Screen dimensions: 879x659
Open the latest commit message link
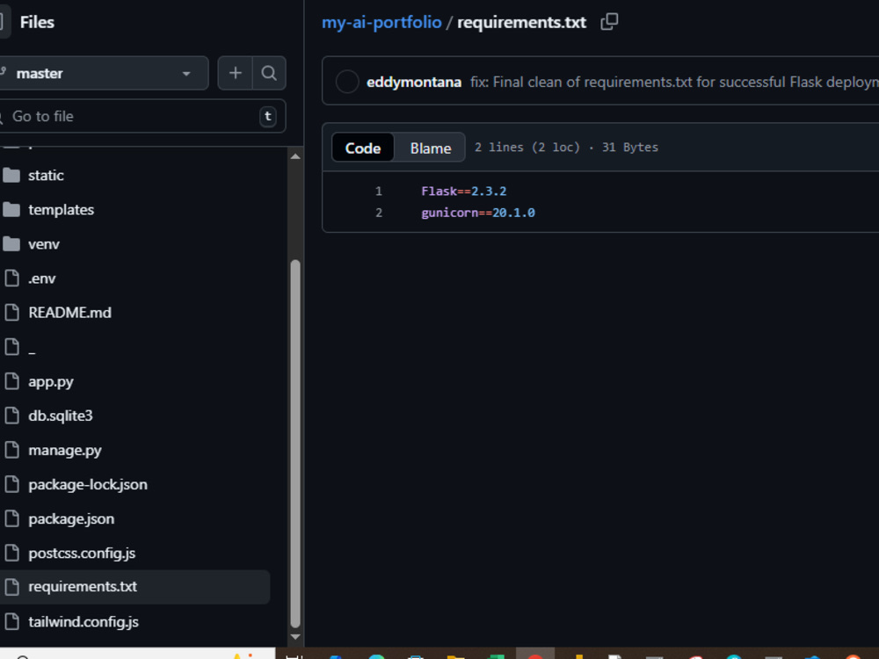674,83
